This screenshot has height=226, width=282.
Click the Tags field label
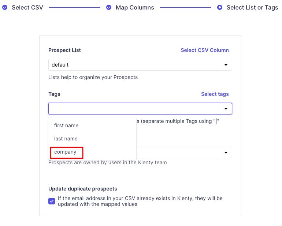54,94
